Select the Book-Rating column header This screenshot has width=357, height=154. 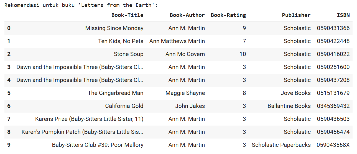pos(228,15)
